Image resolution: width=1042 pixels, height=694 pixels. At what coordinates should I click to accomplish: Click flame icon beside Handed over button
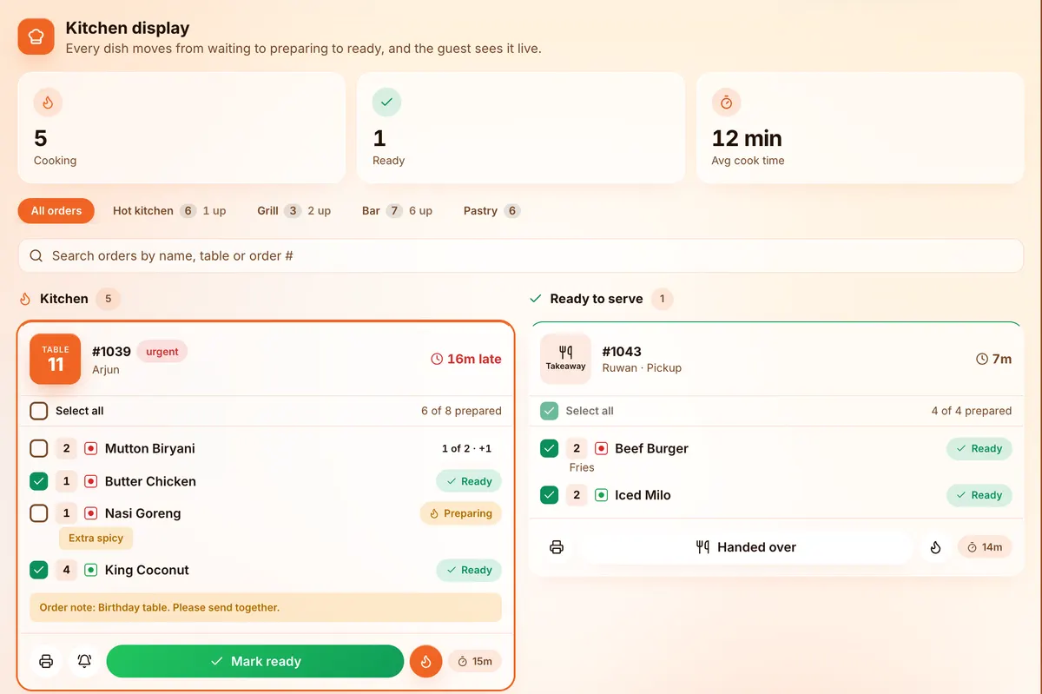coord(935,547)
